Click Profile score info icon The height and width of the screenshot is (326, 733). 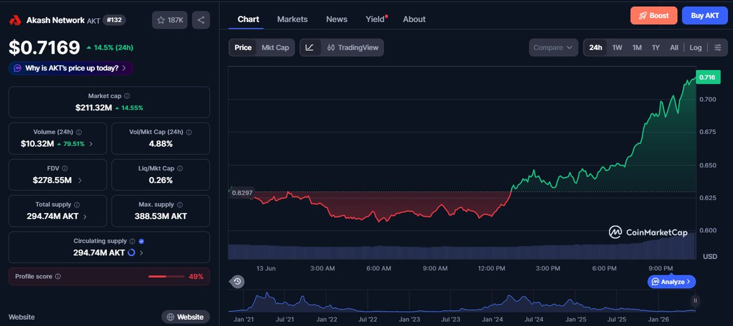tap(58, 277)
